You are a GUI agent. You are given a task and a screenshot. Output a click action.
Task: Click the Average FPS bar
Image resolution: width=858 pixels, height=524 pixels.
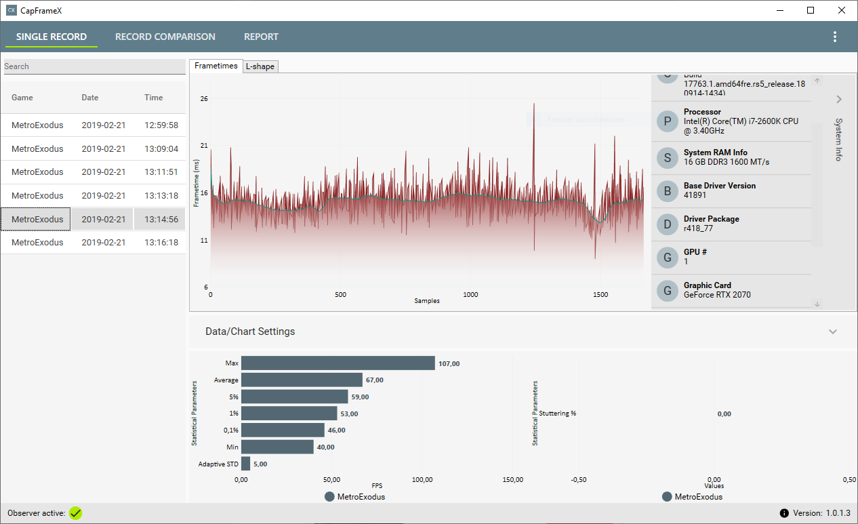coord(302,380)
